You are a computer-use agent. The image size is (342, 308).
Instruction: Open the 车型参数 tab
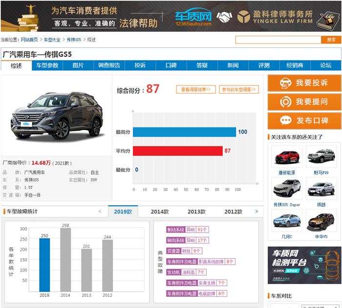pos(47,66)
